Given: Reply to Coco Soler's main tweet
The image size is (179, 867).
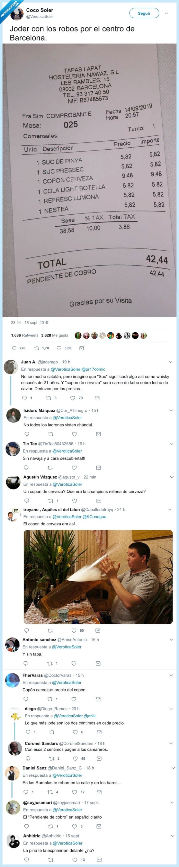Looking at the screenshot, I should click(14, 348).
